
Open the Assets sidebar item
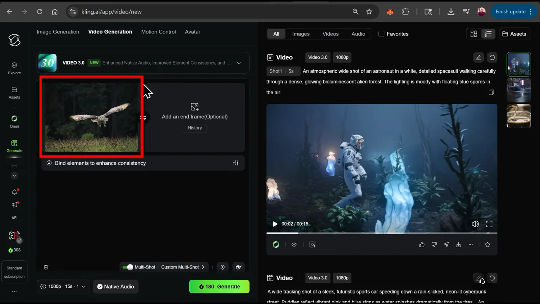tap(14, 93)
